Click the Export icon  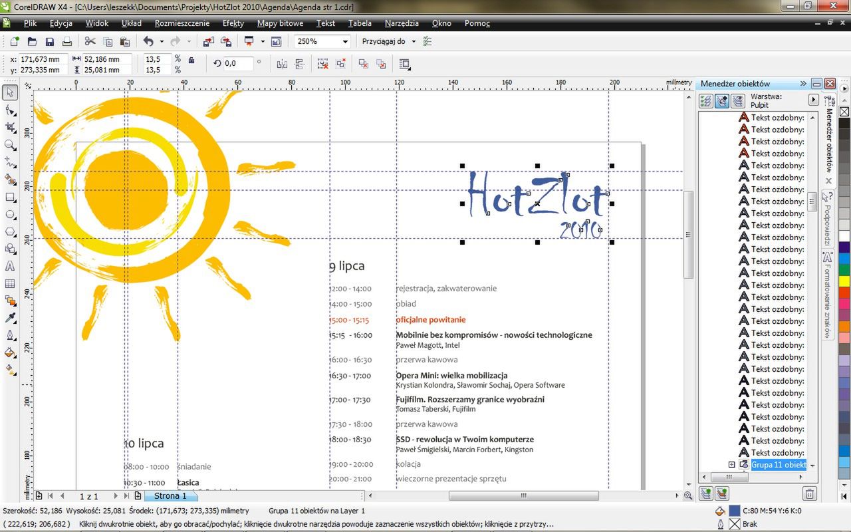[226, 41]
